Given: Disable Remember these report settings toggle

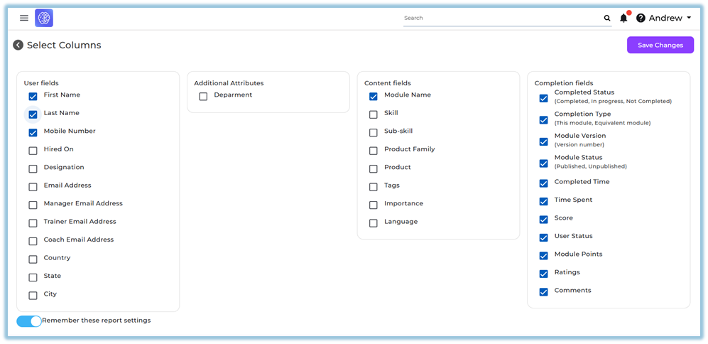Looking at the screenshot, I should (x=29, y=321).
